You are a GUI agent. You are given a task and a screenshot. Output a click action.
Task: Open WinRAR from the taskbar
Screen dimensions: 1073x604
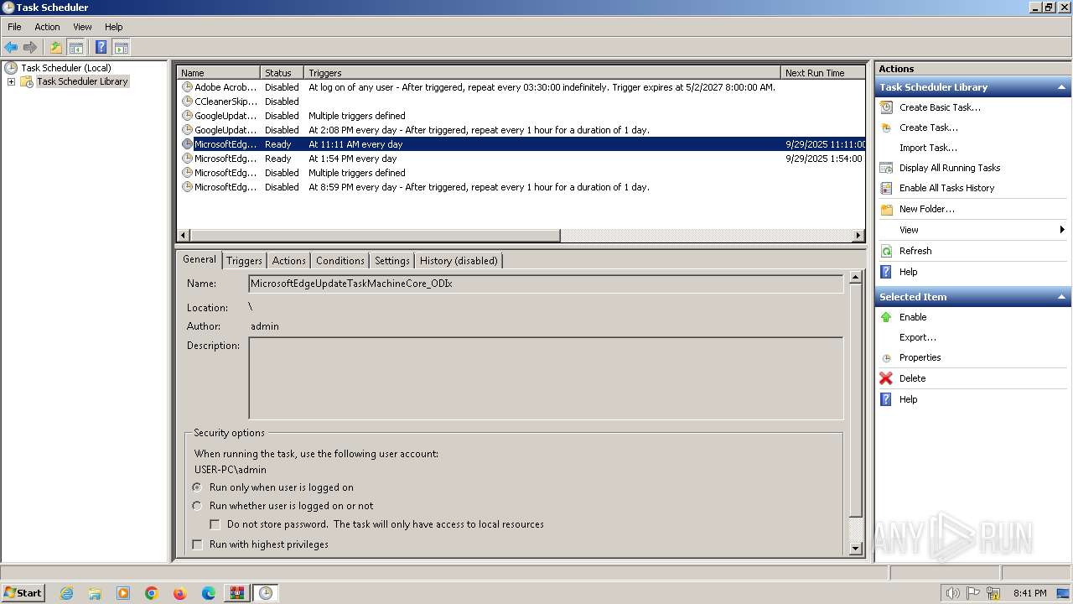click(x=237, y=593)
